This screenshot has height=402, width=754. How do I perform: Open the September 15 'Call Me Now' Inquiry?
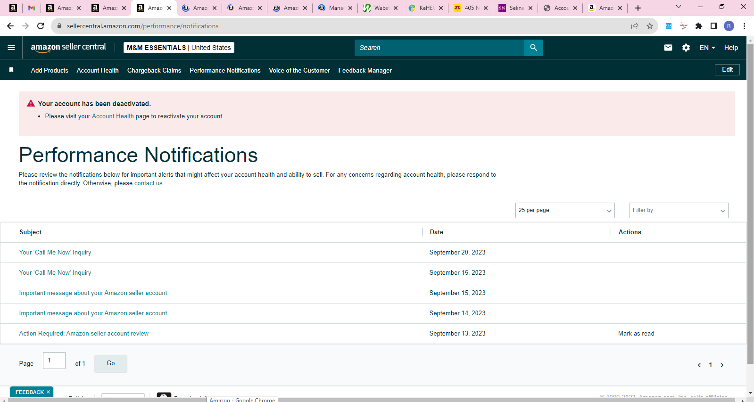coord(55,273)
